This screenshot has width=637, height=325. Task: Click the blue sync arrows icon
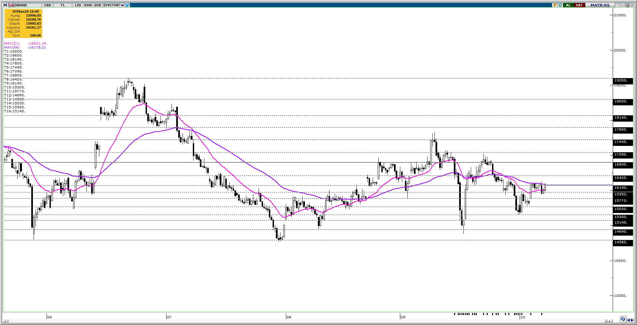point(623,319)
